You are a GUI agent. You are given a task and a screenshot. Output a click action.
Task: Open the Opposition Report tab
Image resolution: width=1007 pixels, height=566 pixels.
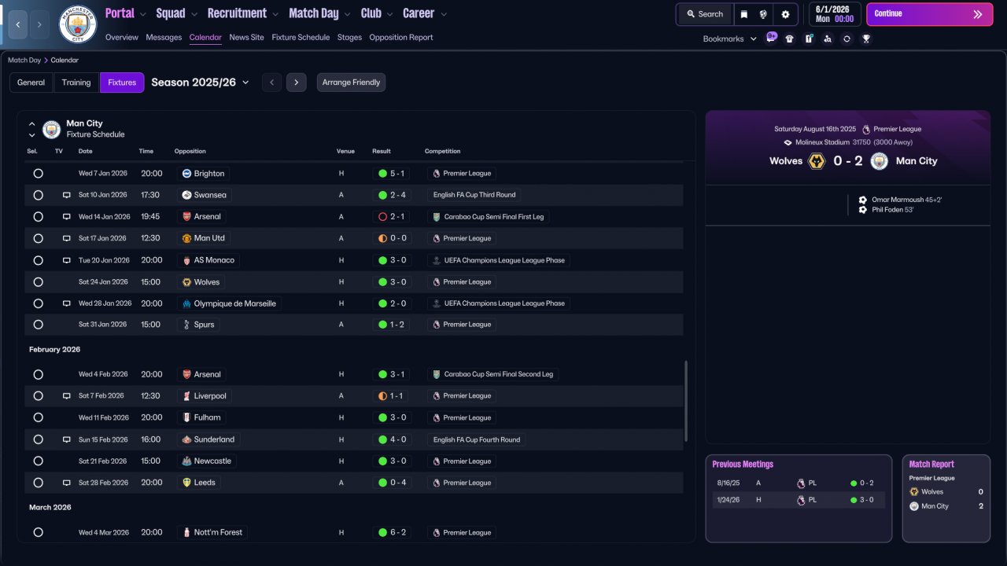[x=401, y=37]
